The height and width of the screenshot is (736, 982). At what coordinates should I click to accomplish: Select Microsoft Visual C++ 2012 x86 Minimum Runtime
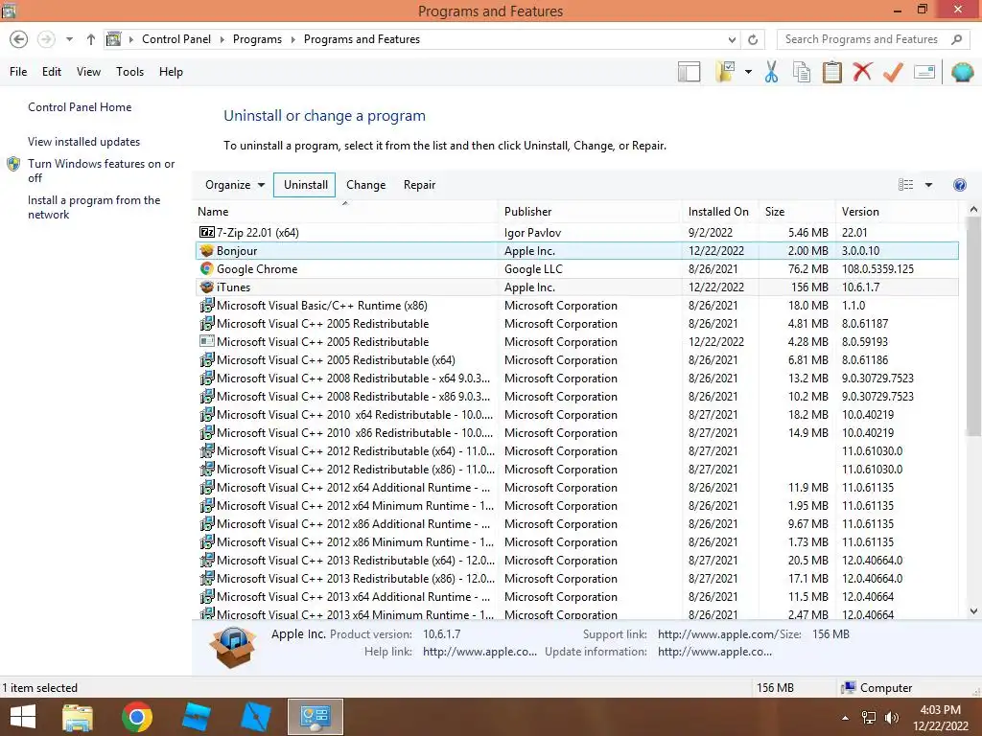click(576, 542)
